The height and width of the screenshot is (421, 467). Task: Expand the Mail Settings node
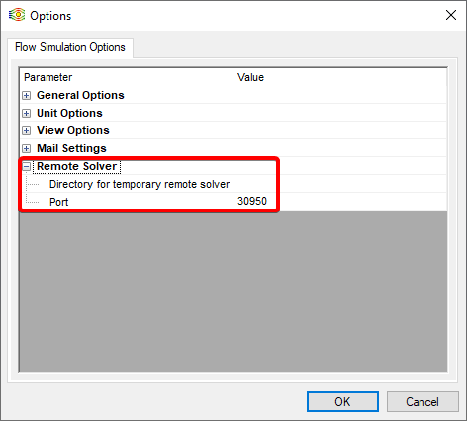(x=26, y=149)
